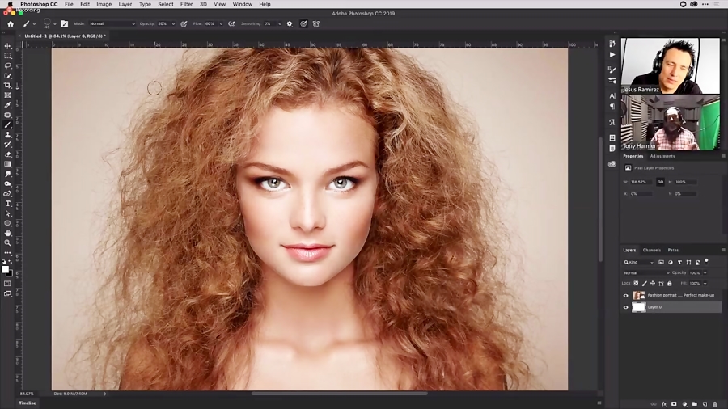The height and width of the screenshot is (409, 728).
Task: Open the Image menu
Action: point(104,4)
